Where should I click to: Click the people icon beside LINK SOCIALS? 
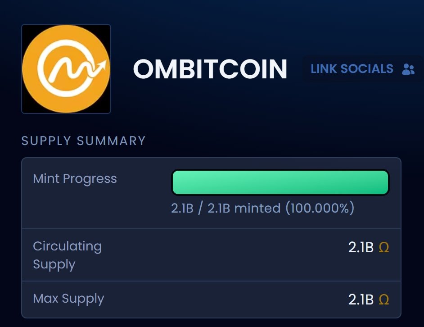point(408,69)
